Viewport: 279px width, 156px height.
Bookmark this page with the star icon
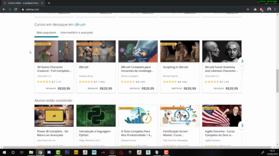(248, 10)
